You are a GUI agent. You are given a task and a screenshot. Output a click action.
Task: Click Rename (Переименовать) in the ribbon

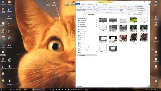click(x=114, y=10)
